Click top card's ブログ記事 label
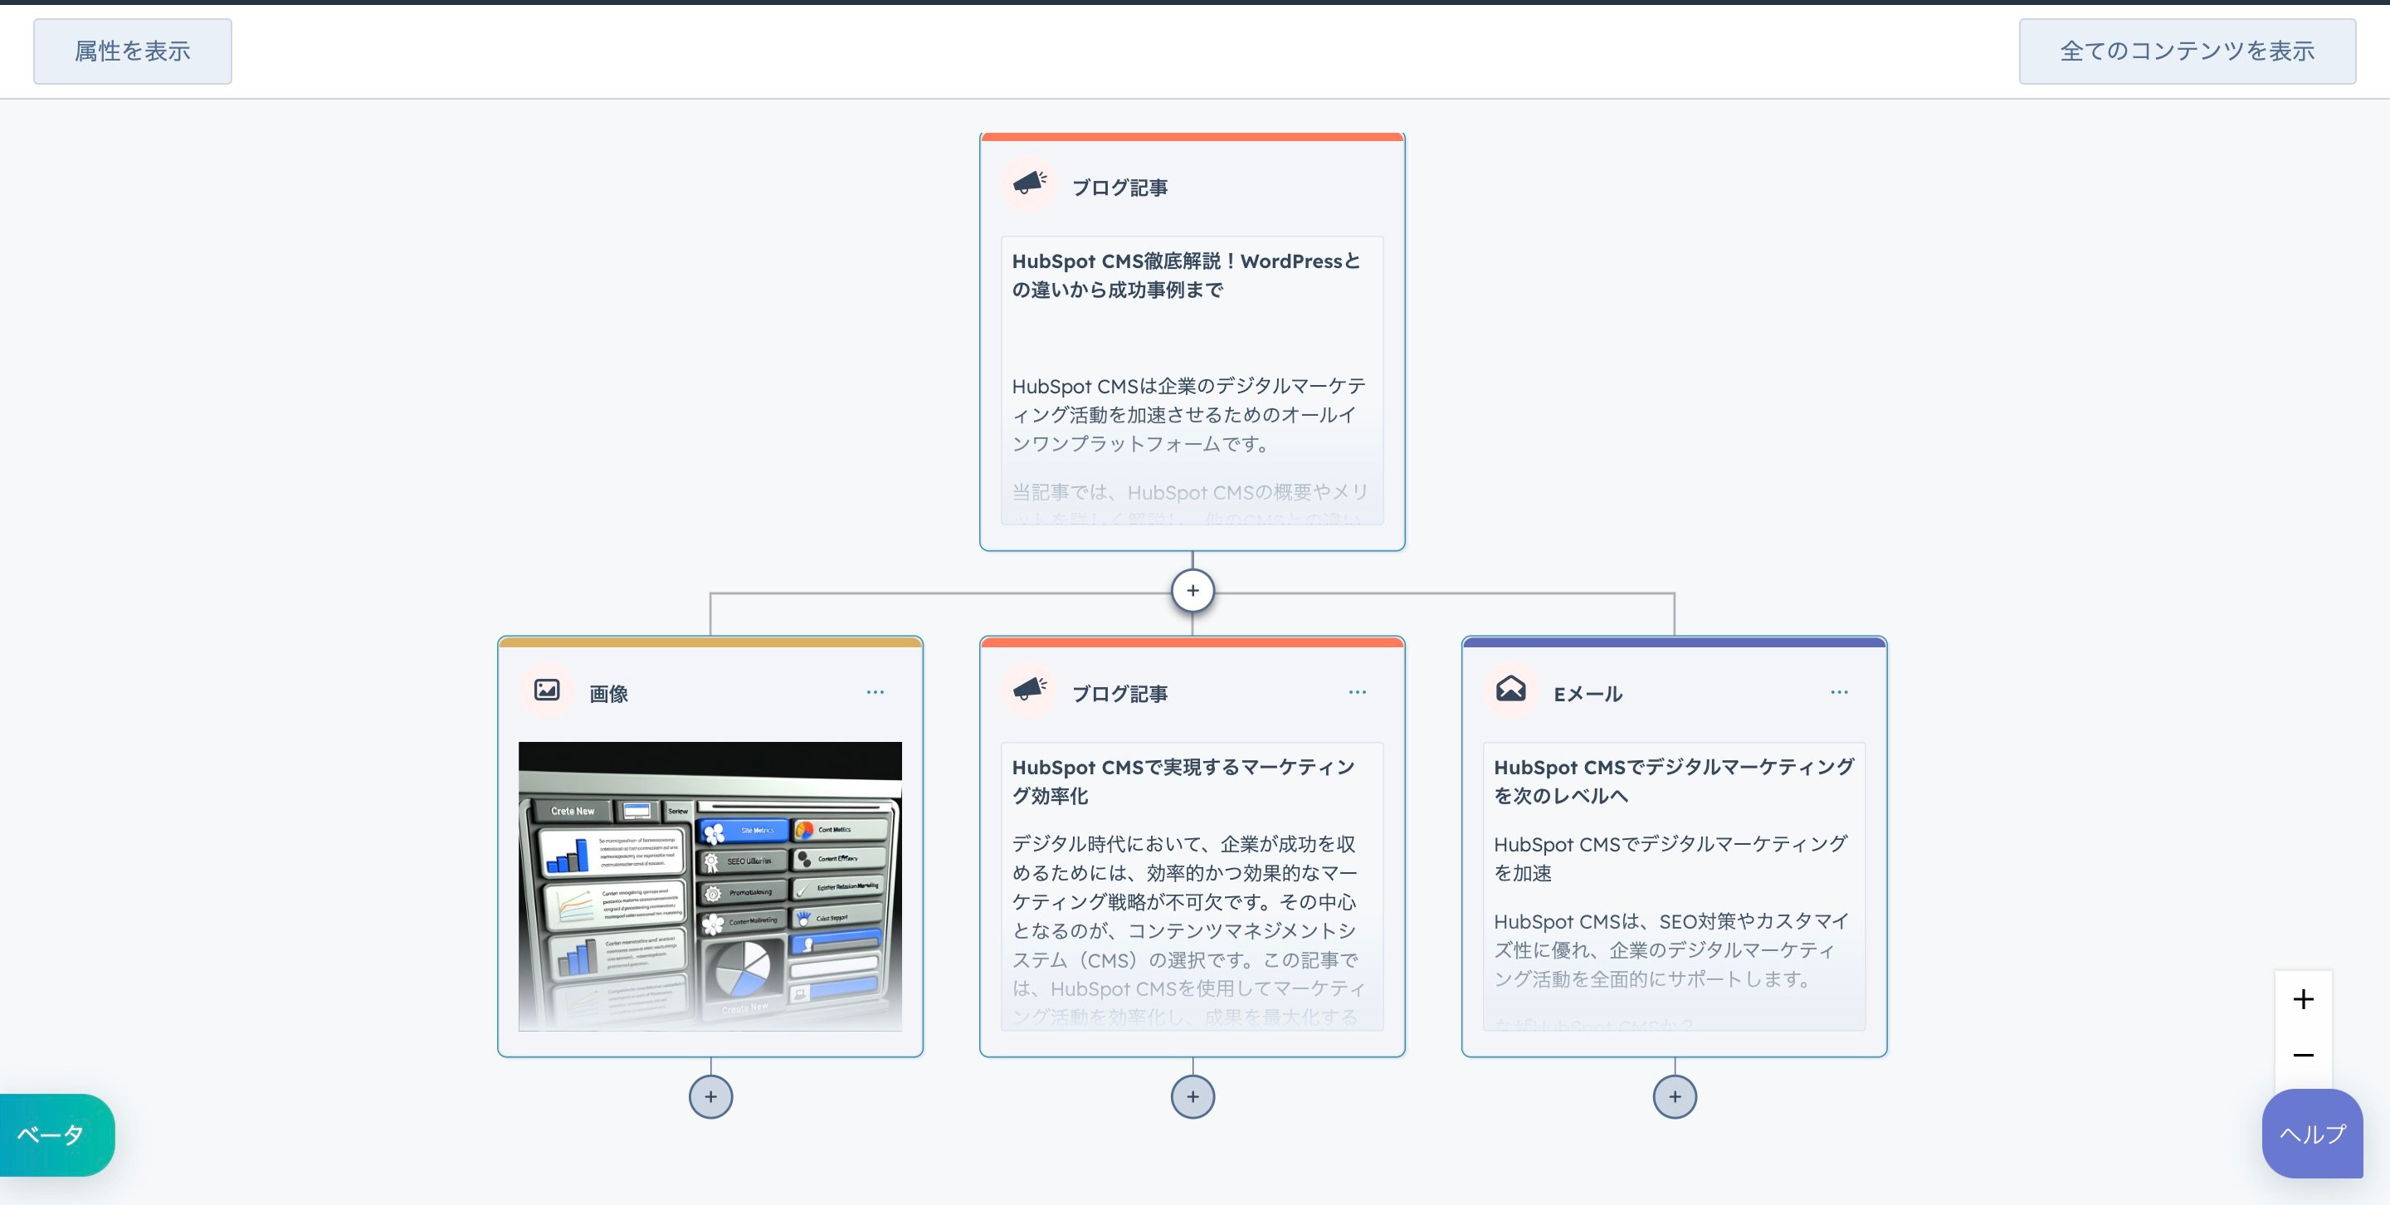This screenshot has width=2390, height=1205. click(1119, 188)
